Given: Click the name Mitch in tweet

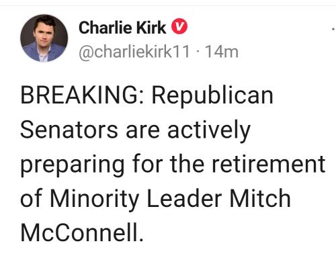Looking at the screenshot, I should [260, 198].
